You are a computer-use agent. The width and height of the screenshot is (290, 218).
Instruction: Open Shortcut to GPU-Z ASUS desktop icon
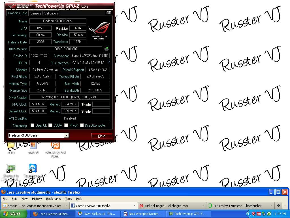tap(11, 172)
